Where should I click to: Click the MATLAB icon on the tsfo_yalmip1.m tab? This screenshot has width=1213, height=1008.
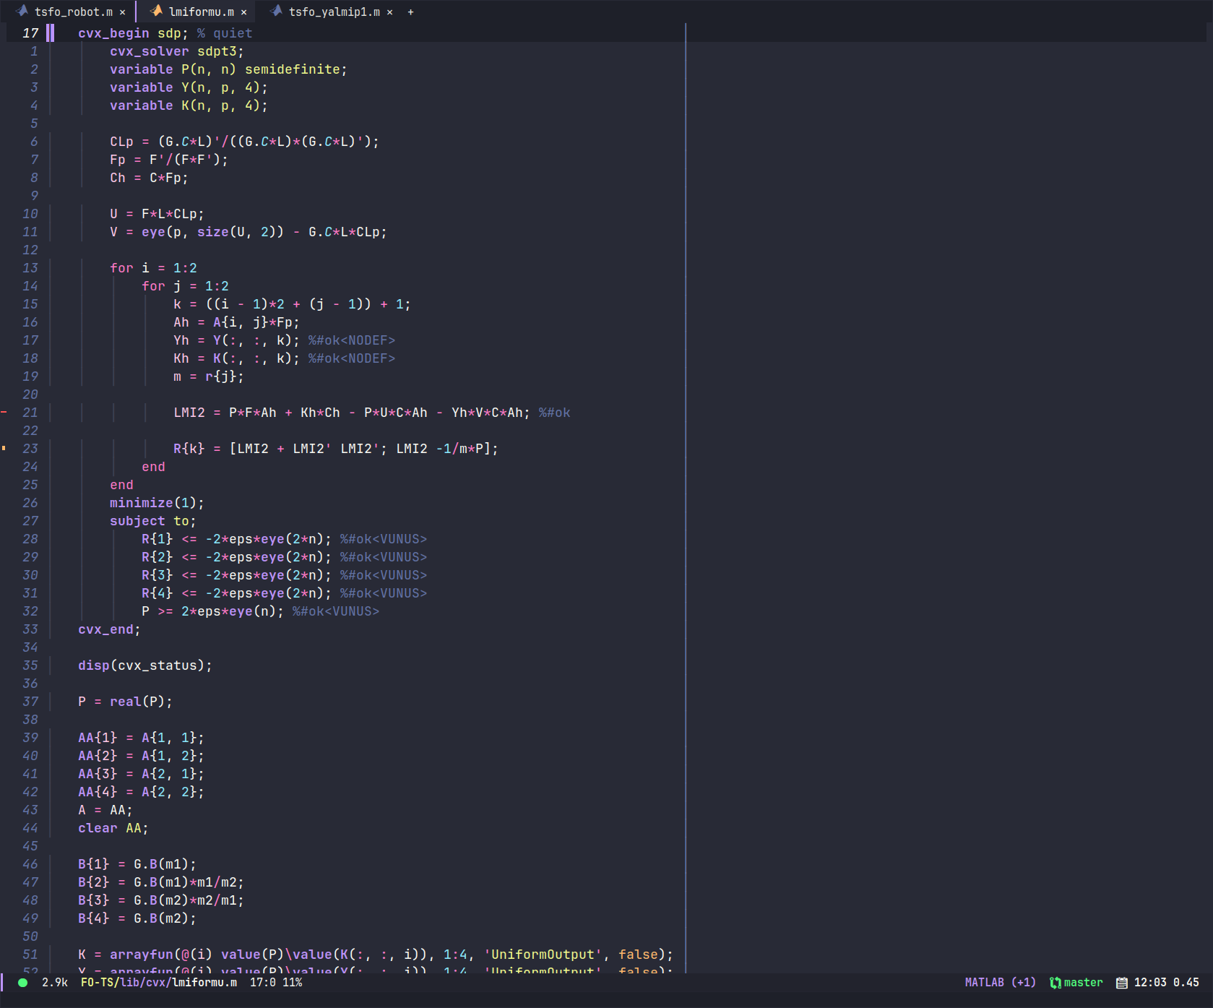tap(277, 12)
